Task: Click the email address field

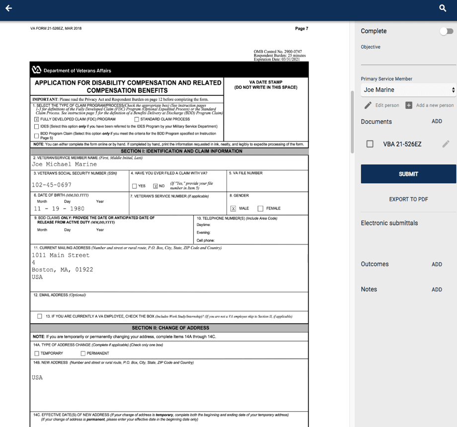Action: click(169, 304)
